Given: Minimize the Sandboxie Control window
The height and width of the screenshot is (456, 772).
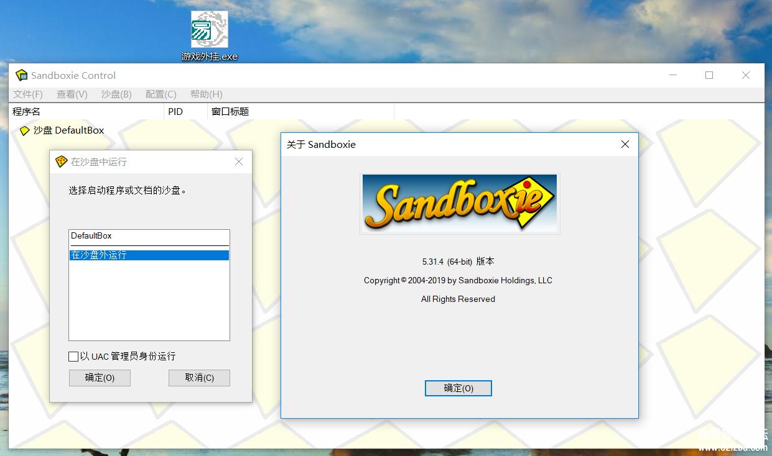Looking at the screenshot, I should 673,75.
